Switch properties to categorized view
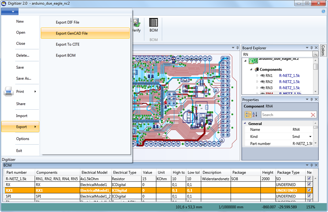The width and height of the screenshot is (328, 212). point(248,115)
